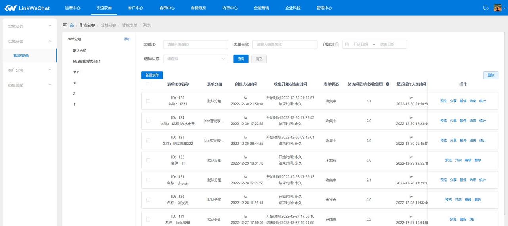
Task: Select the 1111 form group
Action: [x=77, y=72]
